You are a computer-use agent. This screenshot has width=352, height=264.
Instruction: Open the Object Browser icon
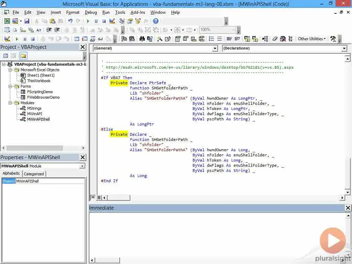[x=138, y=21]
